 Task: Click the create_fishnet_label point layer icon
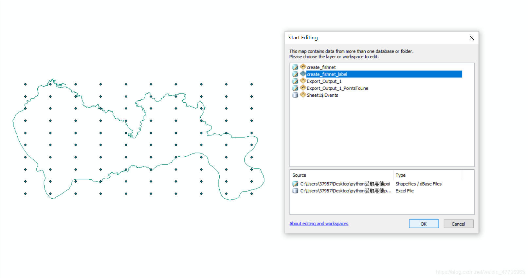point(303,74)
